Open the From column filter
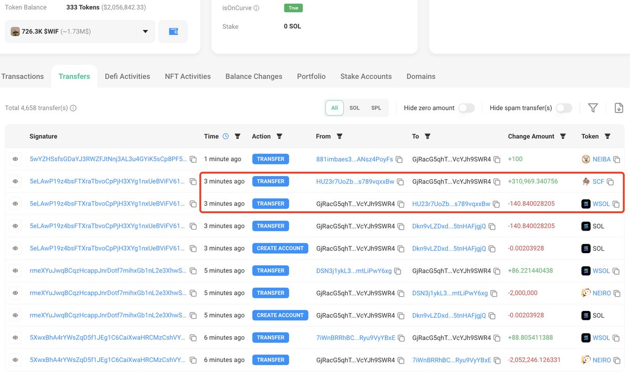630x373 pixels. (340, 136)
